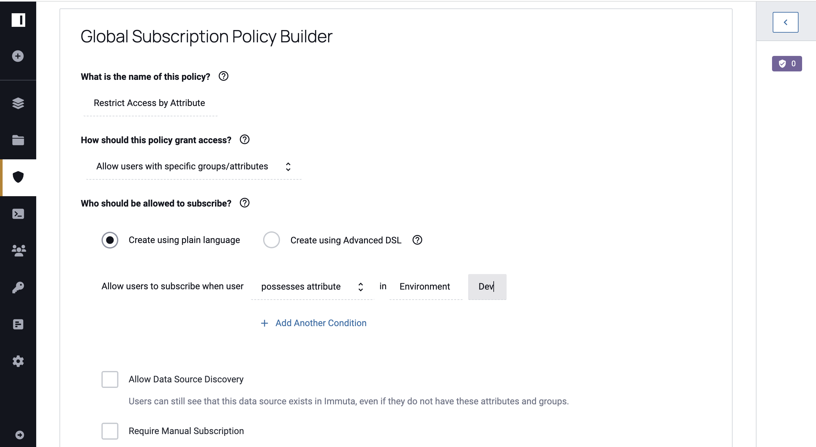Click the people/users icon in sidebar

click(x=18, y=250)
